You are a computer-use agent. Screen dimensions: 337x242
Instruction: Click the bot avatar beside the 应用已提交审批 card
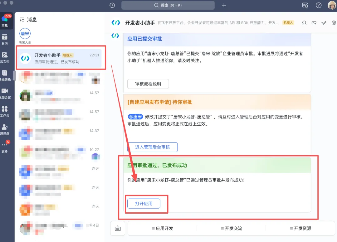pos(115,36)
